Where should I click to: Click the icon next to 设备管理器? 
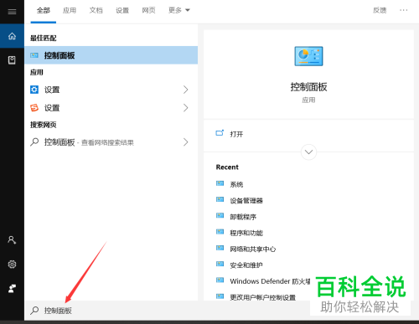point(220,200)
